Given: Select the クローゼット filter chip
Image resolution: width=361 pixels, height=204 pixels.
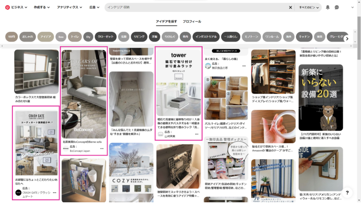Looking at the screenshot, I should [x=106, y=37].
